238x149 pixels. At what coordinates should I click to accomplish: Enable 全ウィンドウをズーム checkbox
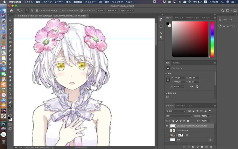tap(60, 11)
